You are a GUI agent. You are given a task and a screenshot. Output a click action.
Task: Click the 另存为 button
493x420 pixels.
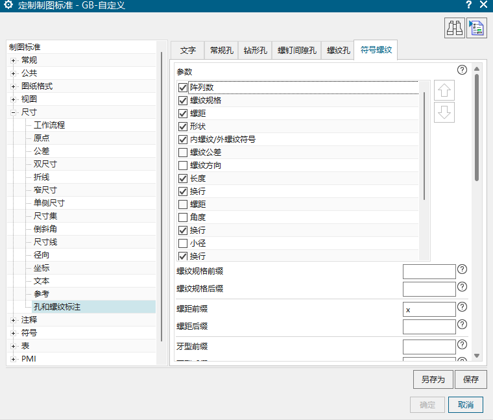pyautogui.click(x=433, y=379)
